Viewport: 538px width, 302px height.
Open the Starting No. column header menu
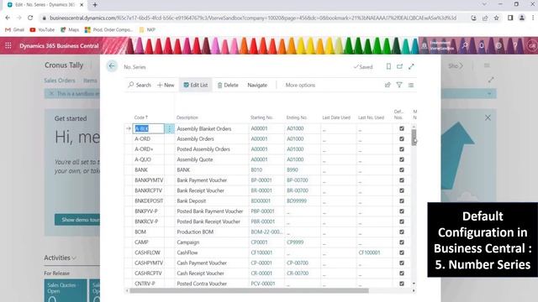pyautogui.click(x=261, y=117)
